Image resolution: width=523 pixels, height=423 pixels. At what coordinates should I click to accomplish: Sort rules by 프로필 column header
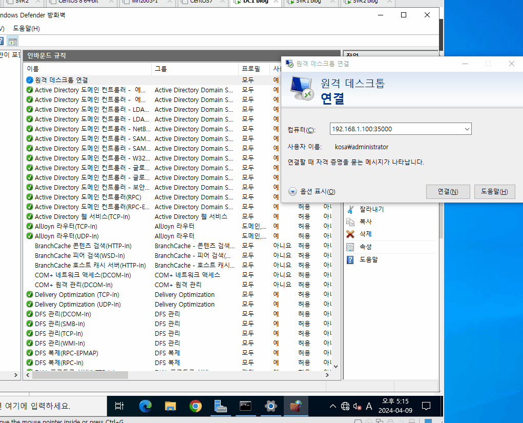tap(254, 69)
